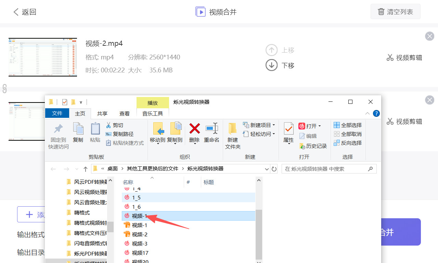Viewport: 438px width, 263px height.
Task: Click the quick access properties checkmark icon
Action: click(65, 102)
